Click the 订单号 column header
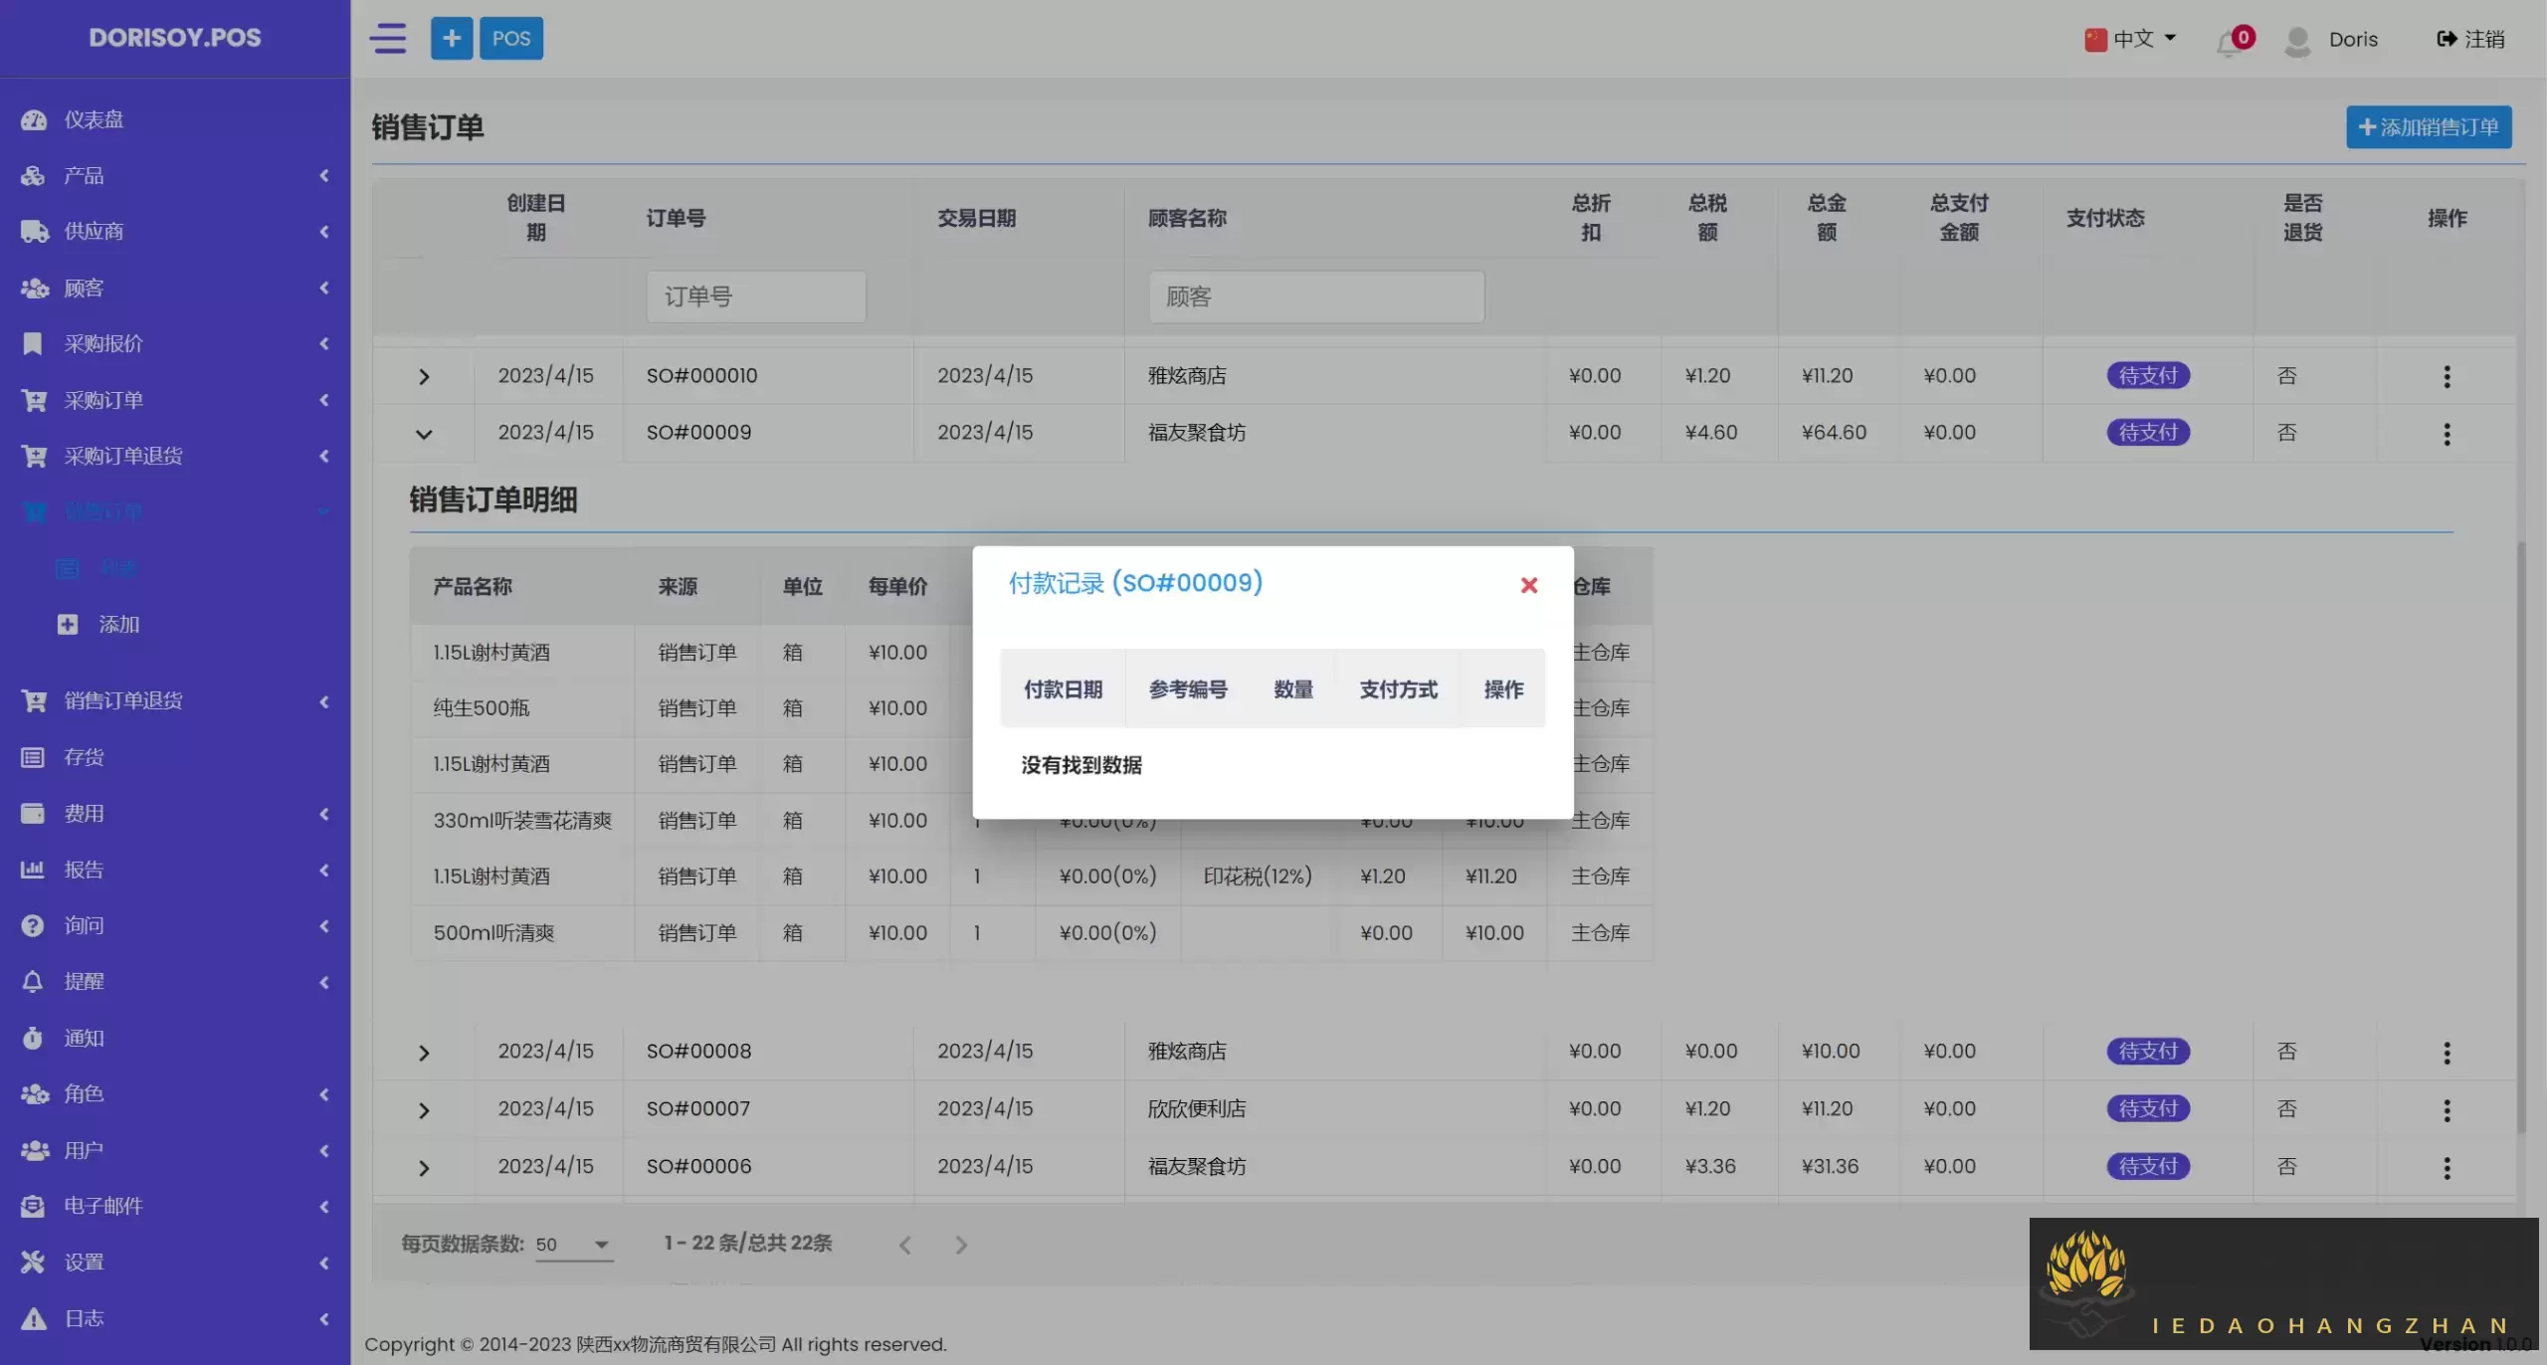The image size is (2547, 1365). click(676, 218)
